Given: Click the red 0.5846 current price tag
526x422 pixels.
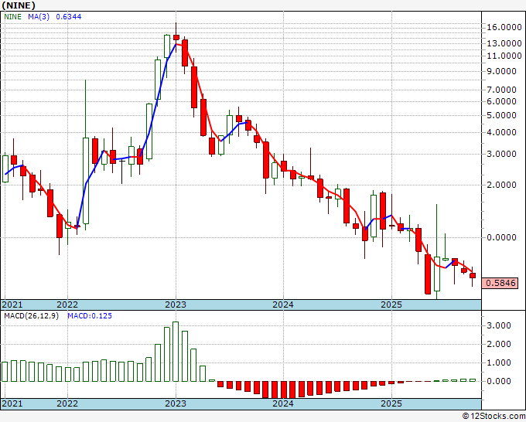Looking at the screenshot, I should pyautogui.click(x=503, y=284).
